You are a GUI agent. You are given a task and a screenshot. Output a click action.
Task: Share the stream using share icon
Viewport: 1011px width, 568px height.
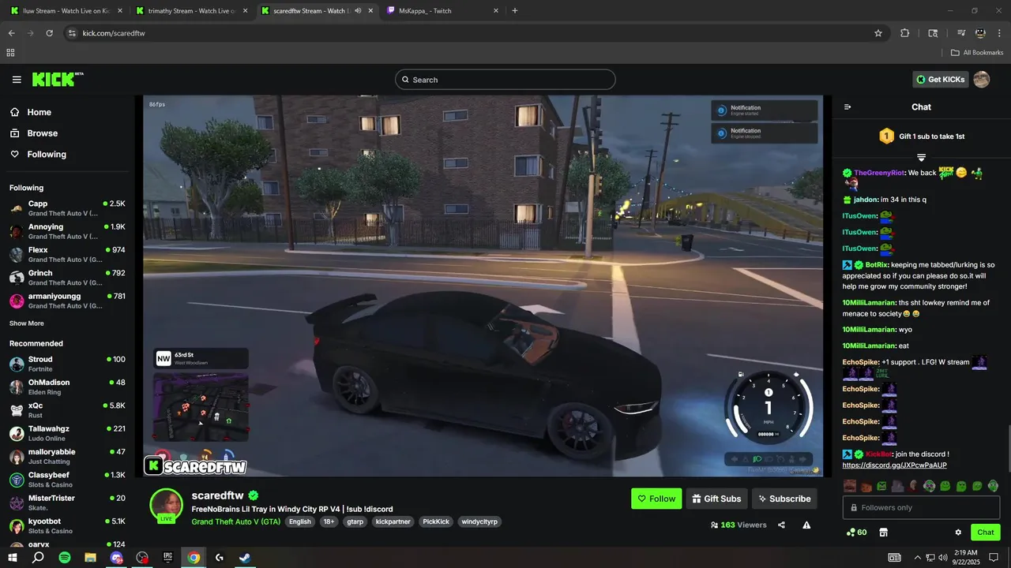[x=781, y=525]
